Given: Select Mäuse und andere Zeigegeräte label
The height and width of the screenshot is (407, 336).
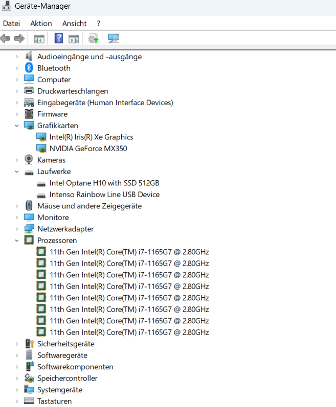Looking at the screenshot, I should click(89, 206).
